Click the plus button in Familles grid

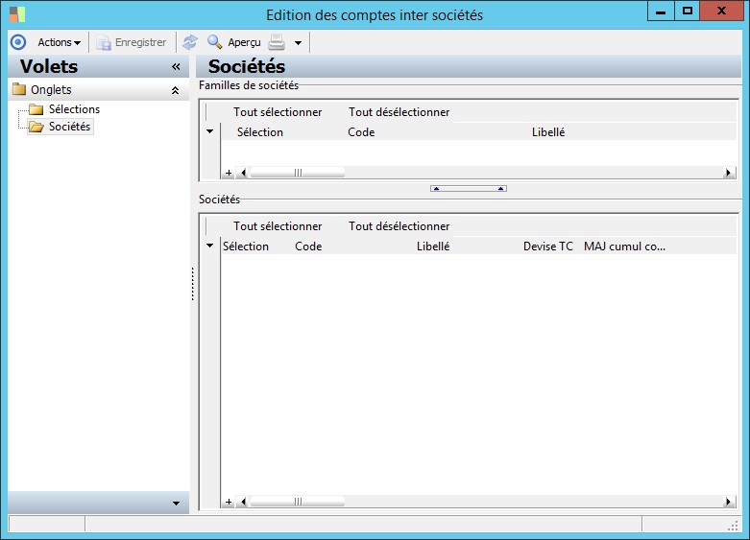point(229,173)
